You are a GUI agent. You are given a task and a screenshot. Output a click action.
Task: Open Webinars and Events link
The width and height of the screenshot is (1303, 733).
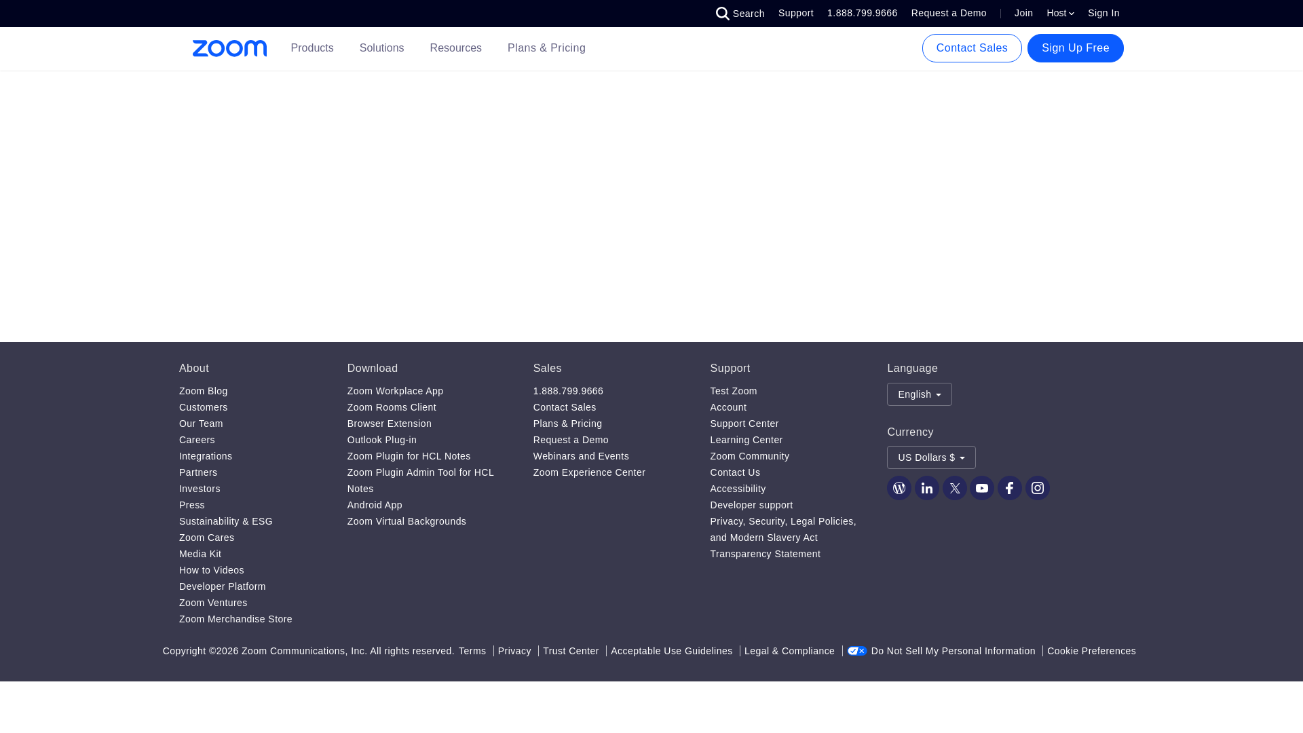(x=581, y=456)
